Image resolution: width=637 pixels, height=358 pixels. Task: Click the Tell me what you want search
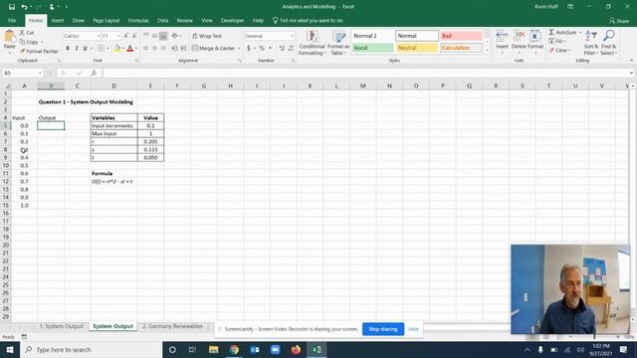[x=308, y=20]
